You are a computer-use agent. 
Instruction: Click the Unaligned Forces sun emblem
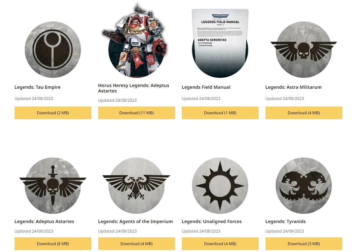click(x=220, y=185)
